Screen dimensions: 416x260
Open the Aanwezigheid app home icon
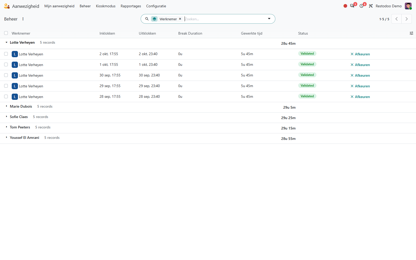7,6
